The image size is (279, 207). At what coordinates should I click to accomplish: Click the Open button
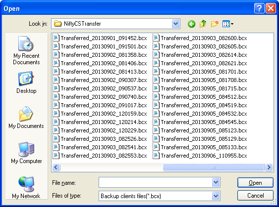[x=255, y=182]
